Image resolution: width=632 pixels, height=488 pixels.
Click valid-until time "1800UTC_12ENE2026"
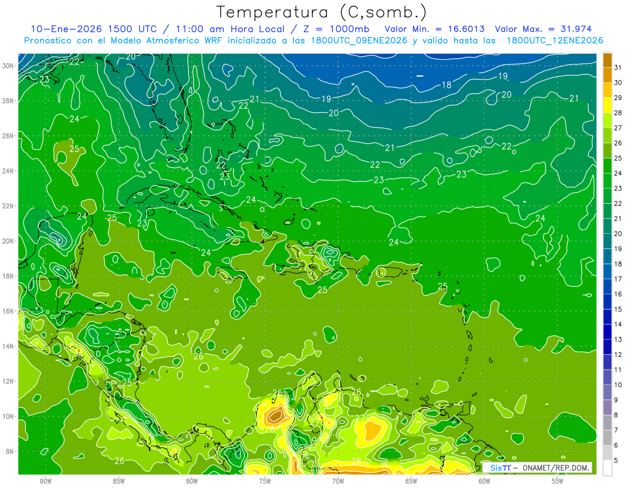pyautogui.click(x=554, y=41)
